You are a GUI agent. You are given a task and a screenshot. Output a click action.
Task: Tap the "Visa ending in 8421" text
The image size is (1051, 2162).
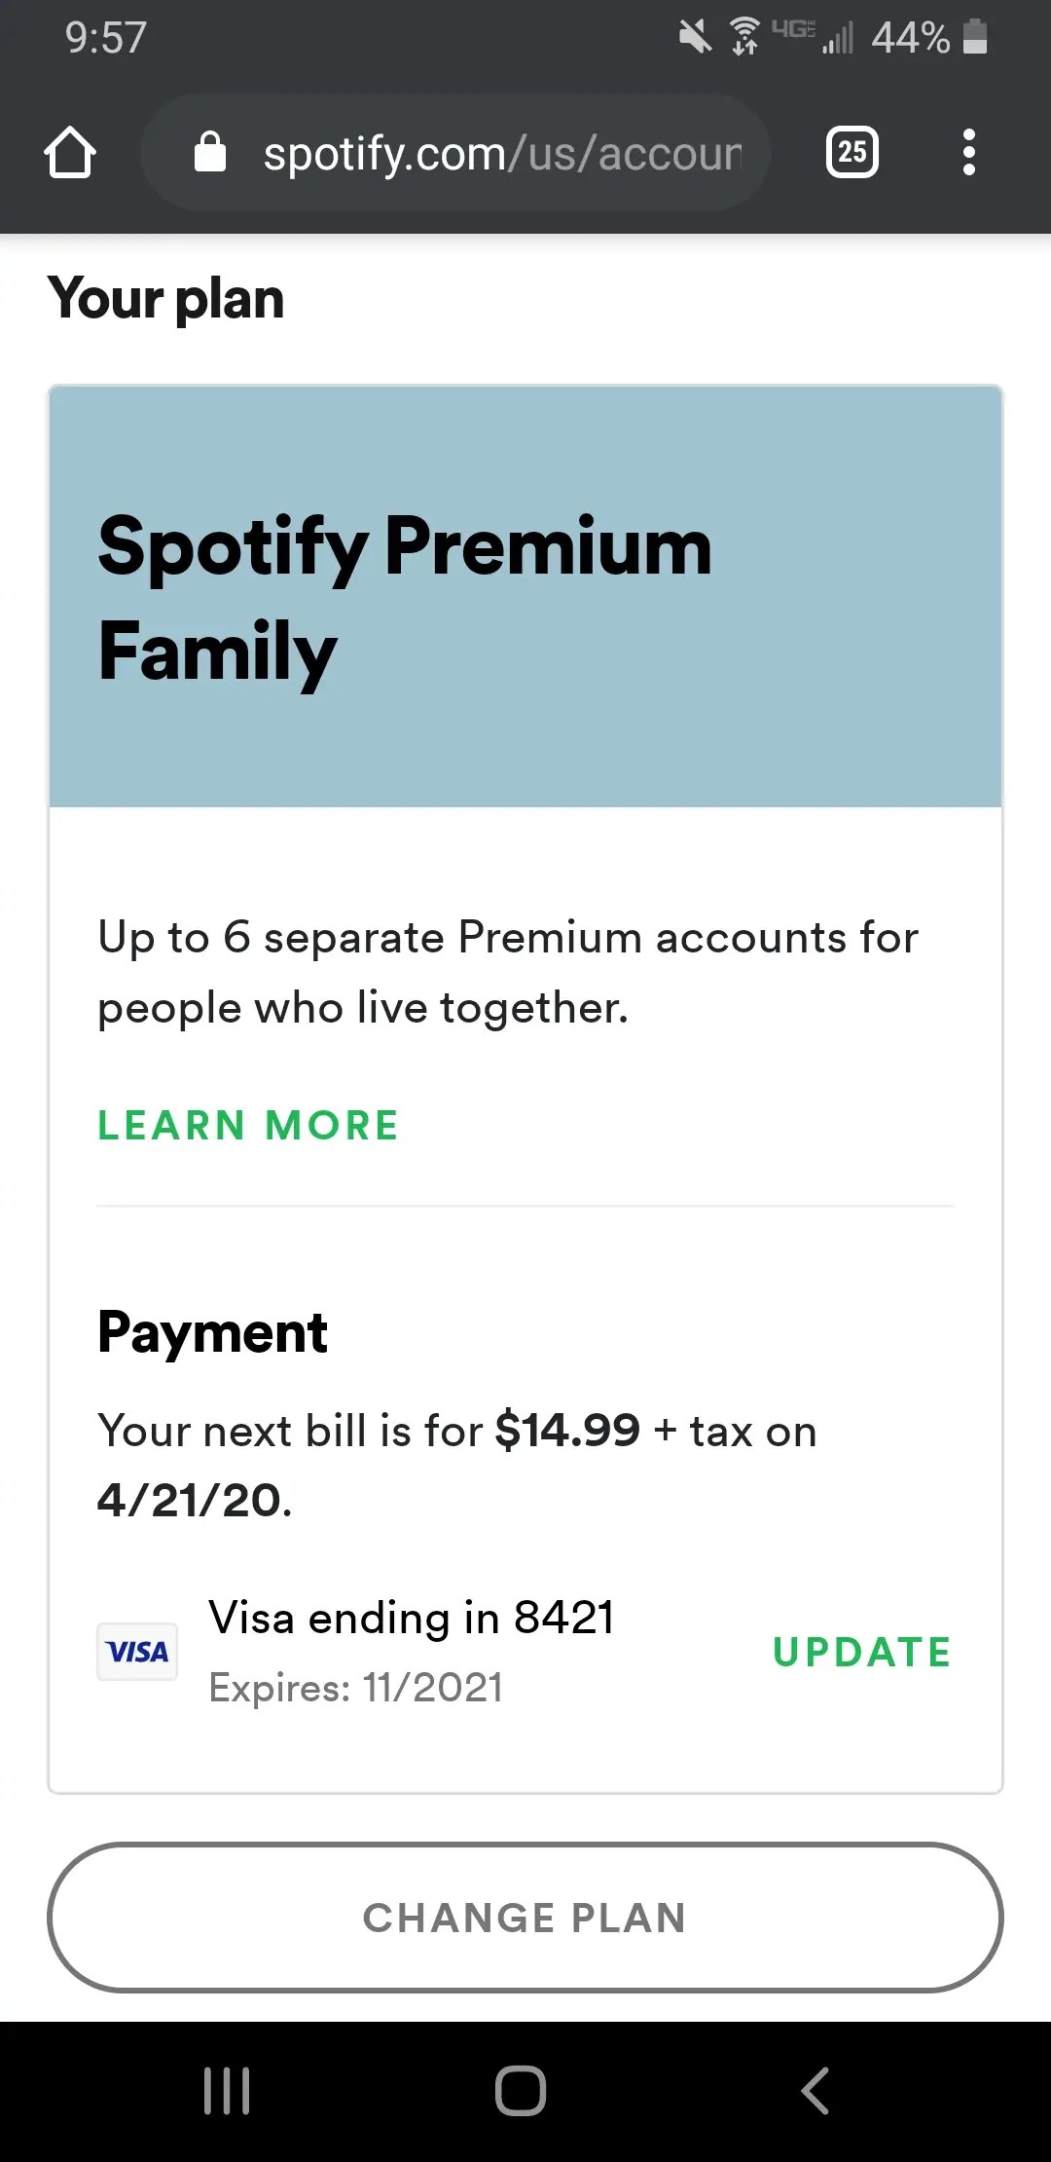tap(411, 1618)
